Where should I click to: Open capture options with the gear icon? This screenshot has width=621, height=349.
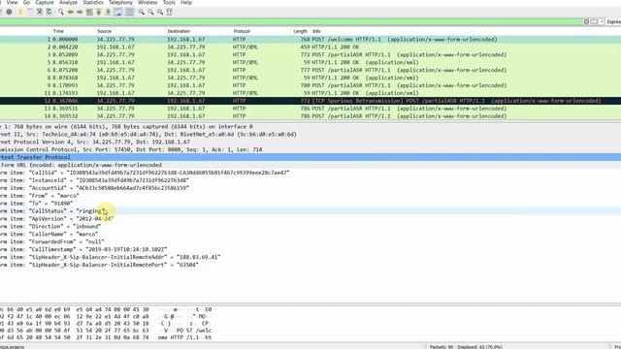click(x=9, y=12)
